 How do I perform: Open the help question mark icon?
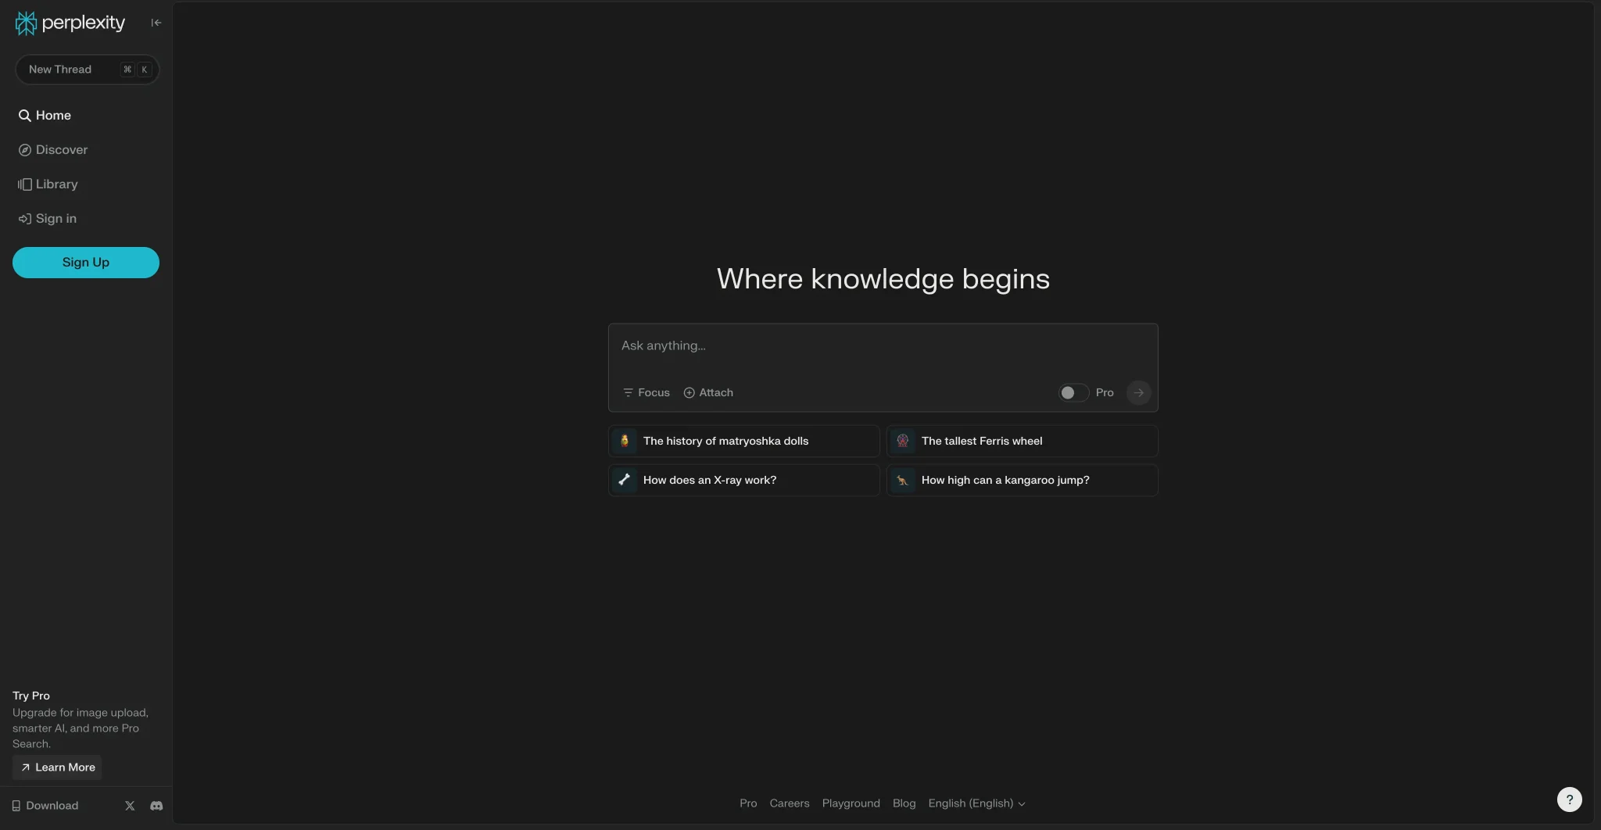point(1569,800)
